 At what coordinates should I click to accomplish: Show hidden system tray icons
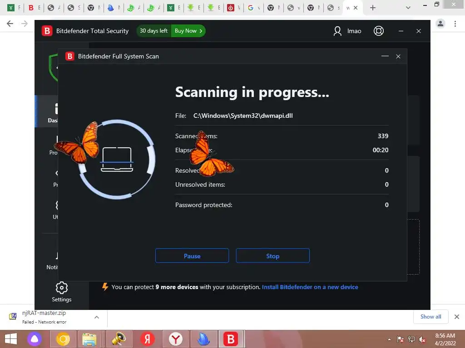[389, 339]
